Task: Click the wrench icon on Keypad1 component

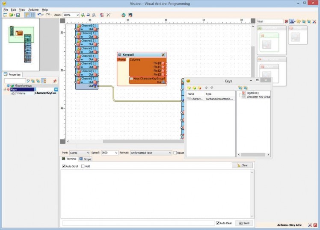Action: [163, 55]
